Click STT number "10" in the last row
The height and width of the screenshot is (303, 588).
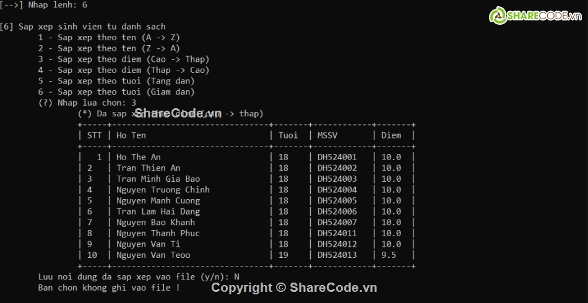pyautogui.click(x=92, y=255)
